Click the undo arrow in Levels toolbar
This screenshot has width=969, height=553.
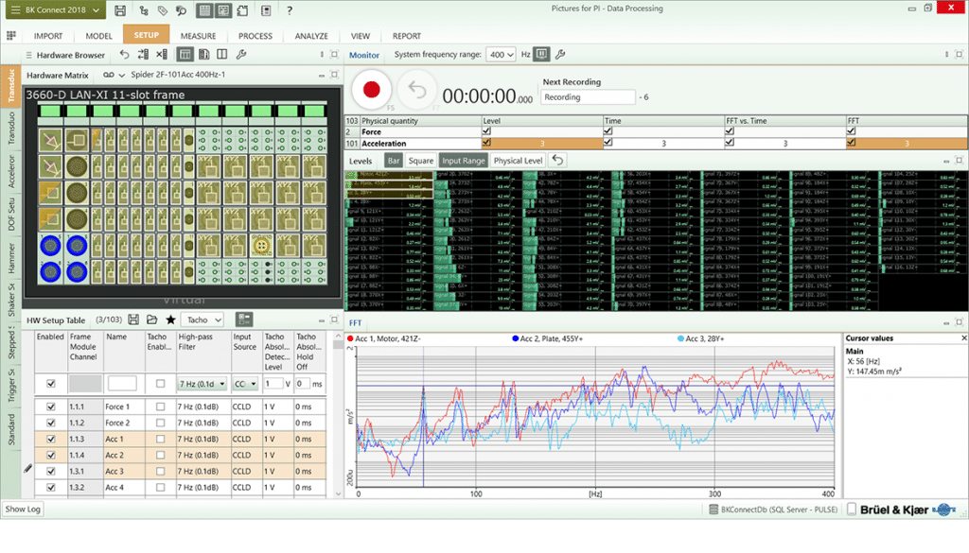(x=557, y=161)
